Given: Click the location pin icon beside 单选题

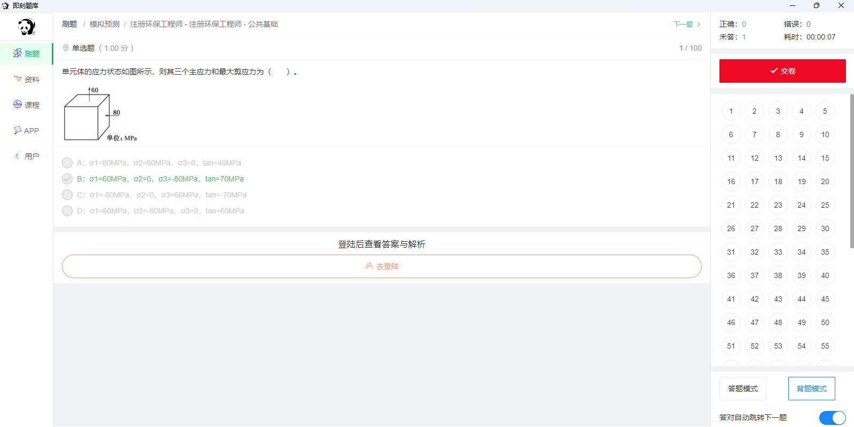Looking at the screenshot, I should pos(66,48).
